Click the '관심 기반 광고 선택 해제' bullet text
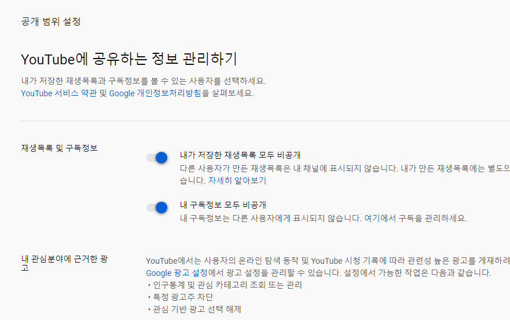The width and height of the screenshot is (510, 320). 197,309
